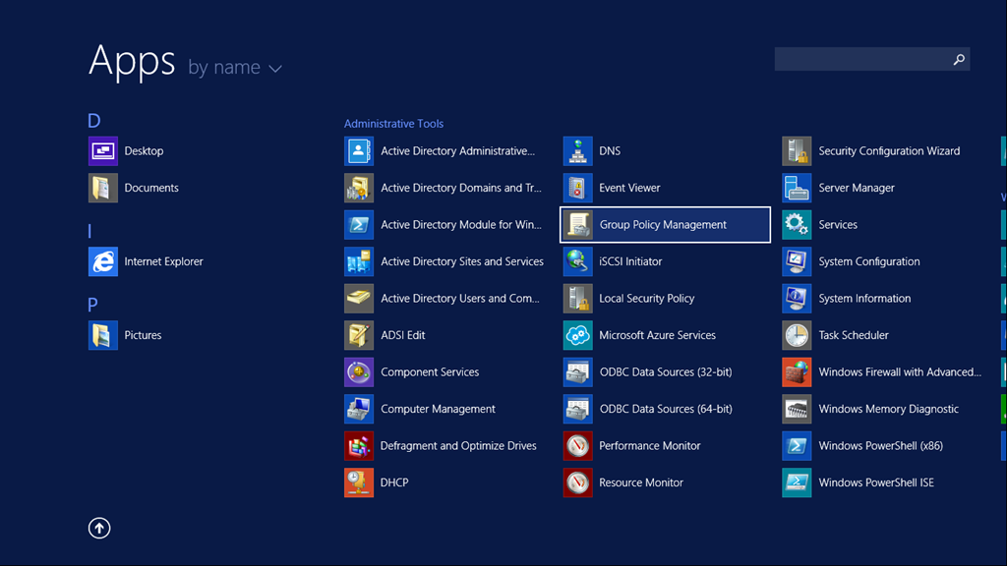Open Local Security Policy icon

[x=577, y=299]
